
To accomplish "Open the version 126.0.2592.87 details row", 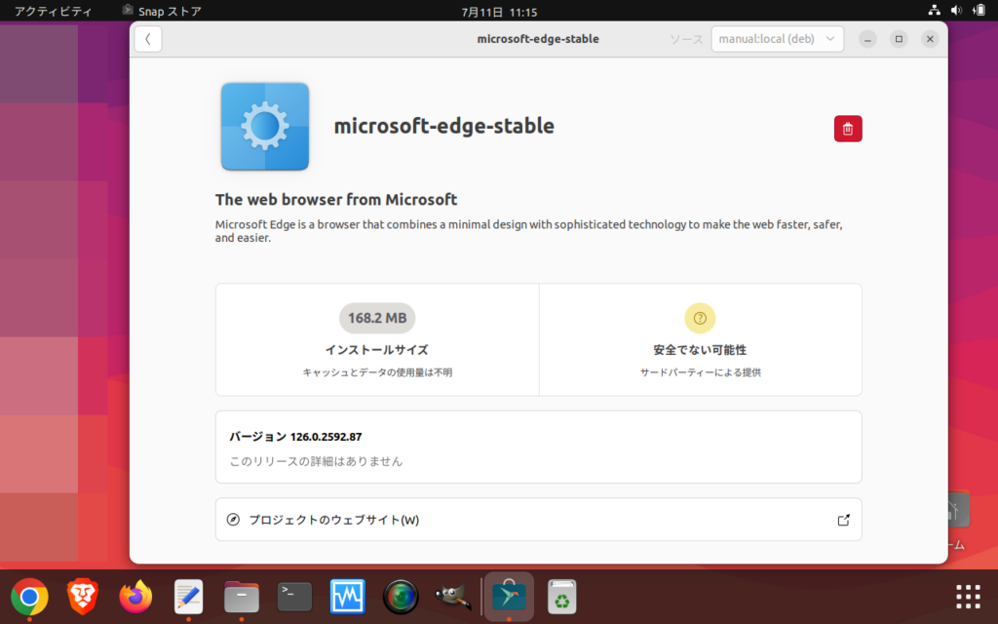I will click(538, 447).
